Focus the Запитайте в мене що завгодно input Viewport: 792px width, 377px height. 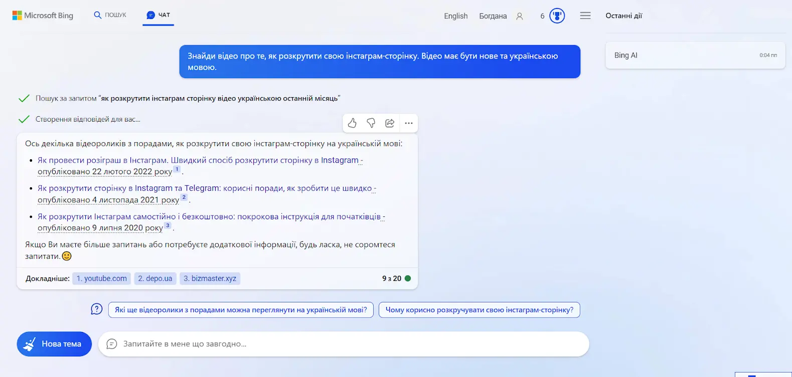pos(344,344)
